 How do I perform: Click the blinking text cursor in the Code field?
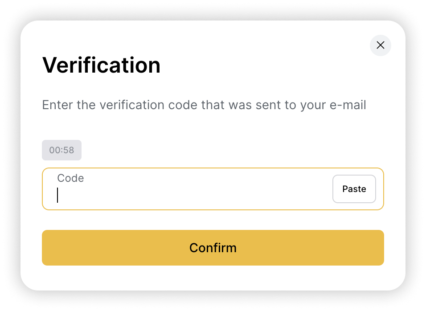coord(57,195)
